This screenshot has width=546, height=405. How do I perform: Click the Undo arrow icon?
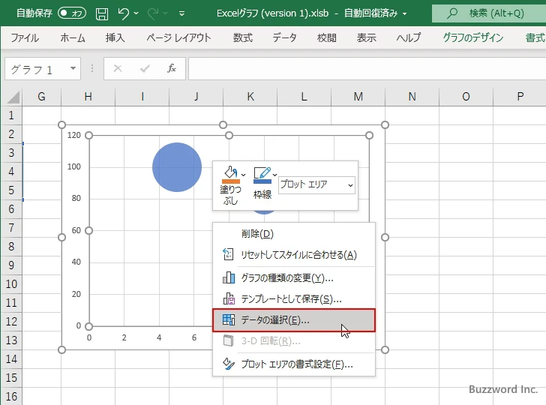123,13
